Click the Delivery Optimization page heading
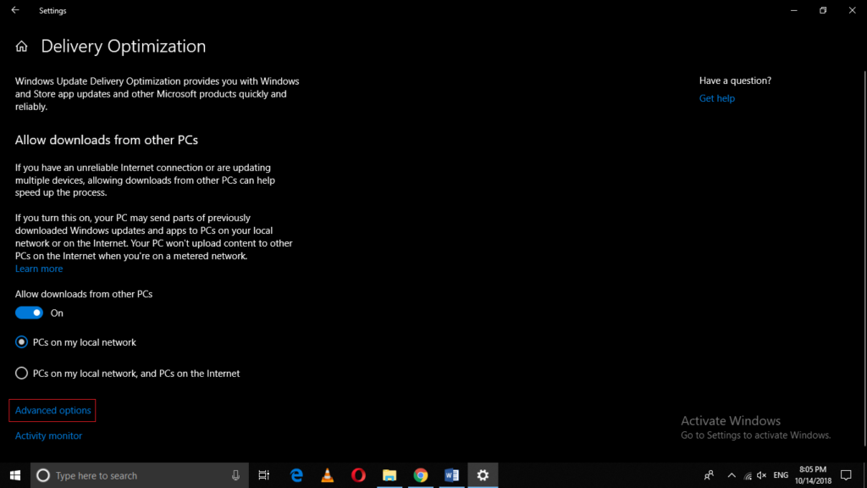 tap(124, 47)
